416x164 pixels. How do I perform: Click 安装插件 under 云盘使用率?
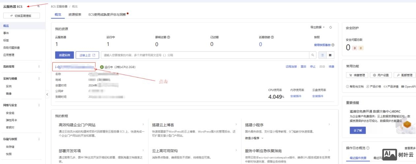(318, 96)
